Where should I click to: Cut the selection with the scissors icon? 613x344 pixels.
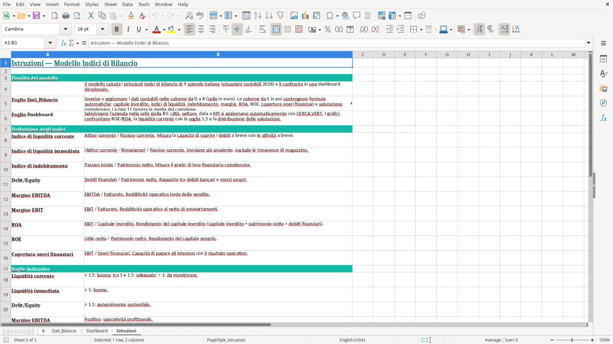(91, 16)
